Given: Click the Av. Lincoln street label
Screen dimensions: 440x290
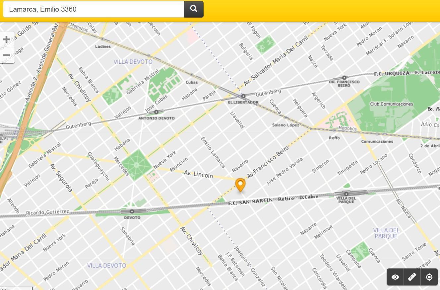Looking at the screenshot, I should click(x=198, y=174).
